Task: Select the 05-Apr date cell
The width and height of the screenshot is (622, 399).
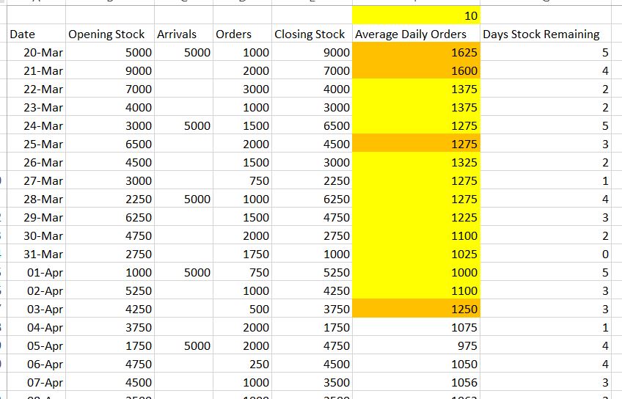Action: coord(36,346)
